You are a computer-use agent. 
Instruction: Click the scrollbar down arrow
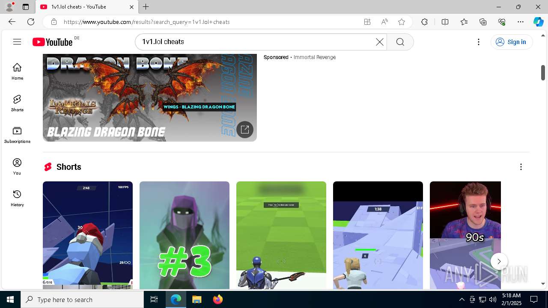tap(543, 284)
